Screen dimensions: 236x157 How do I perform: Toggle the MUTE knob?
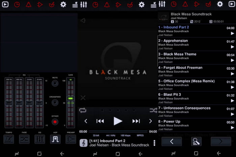point(55,83)
